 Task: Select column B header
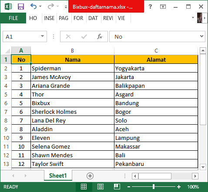[72, 51]
